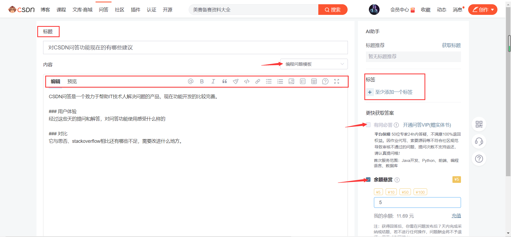Click 至少添加一个标签 to add tag

394,92
